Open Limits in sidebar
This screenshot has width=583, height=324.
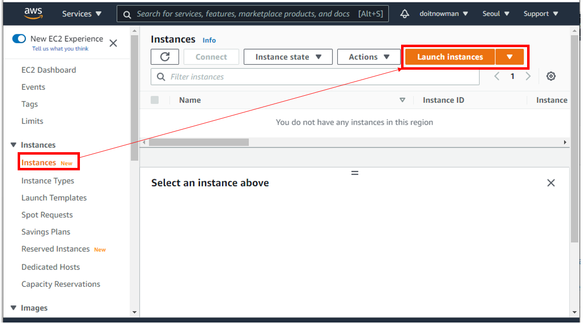[x=32, y=121]
